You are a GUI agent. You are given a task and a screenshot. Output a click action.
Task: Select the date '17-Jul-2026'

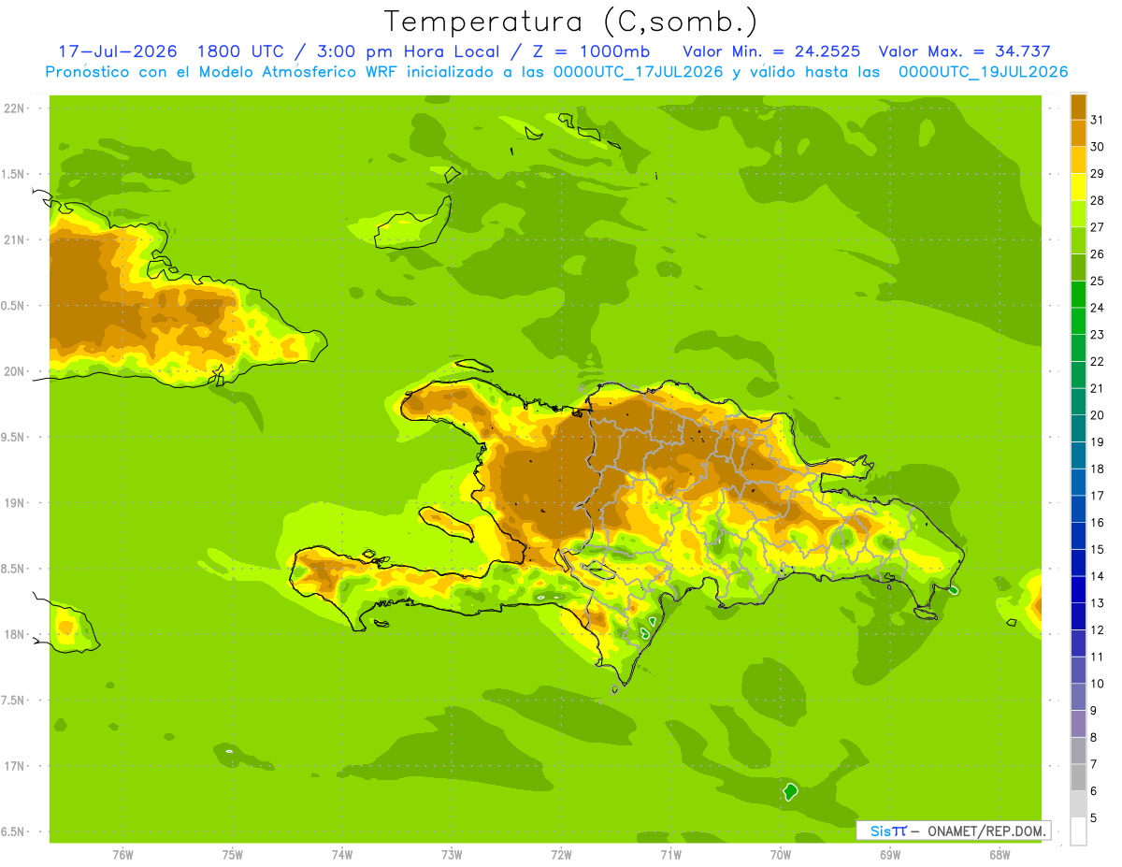point(118,51)
